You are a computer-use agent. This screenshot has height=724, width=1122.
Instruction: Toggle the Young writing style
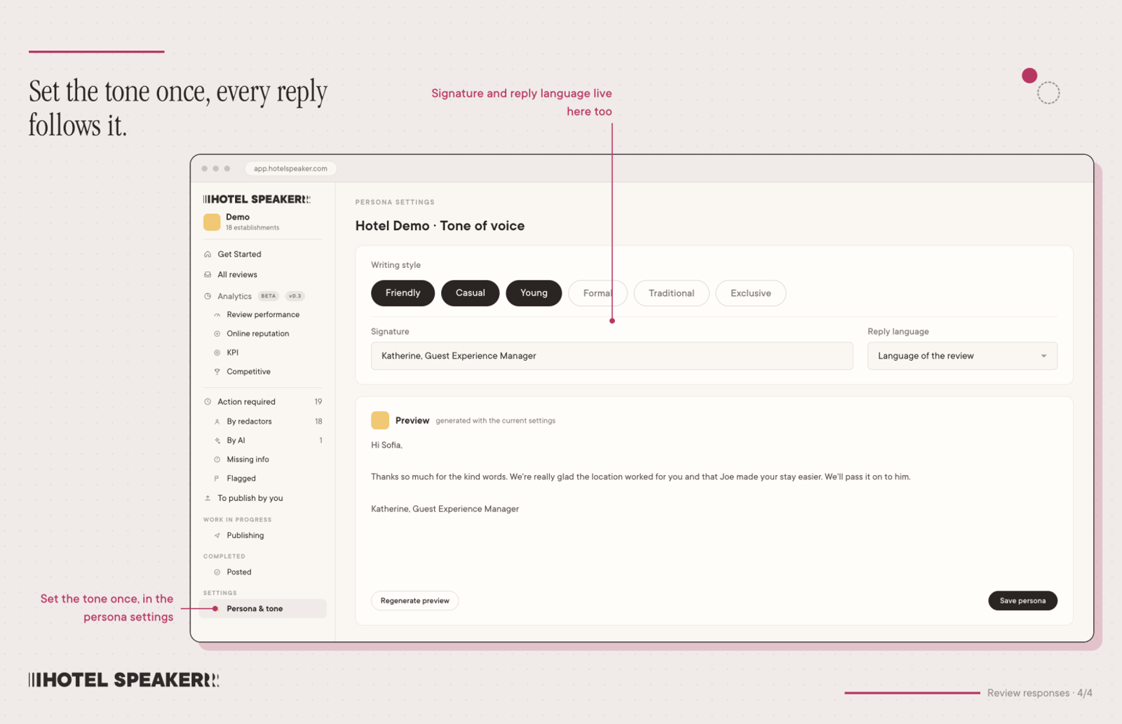[x=534, y=293]
